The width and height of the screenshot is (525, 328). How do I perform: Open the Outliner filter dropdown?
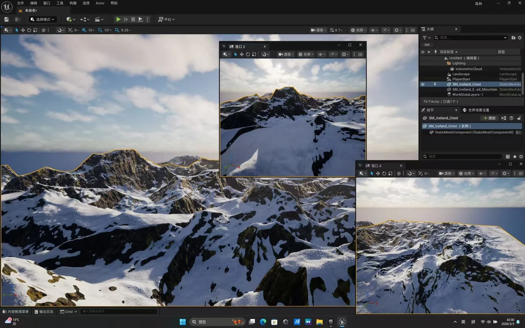[x=427, y=38]
